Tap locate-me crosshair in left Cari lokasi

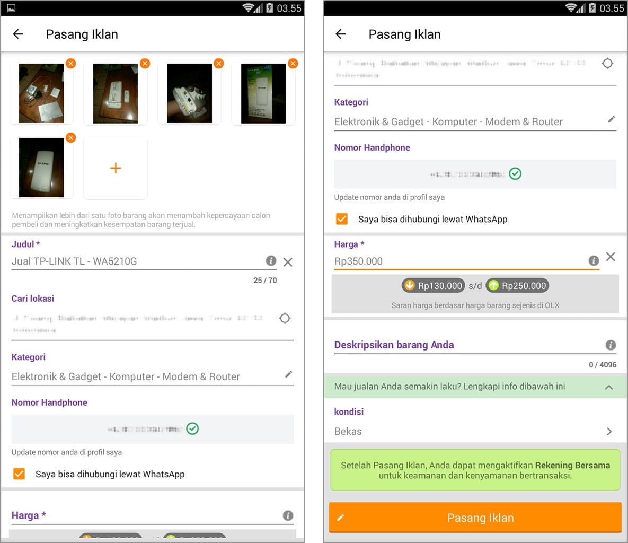pos(285,318)
